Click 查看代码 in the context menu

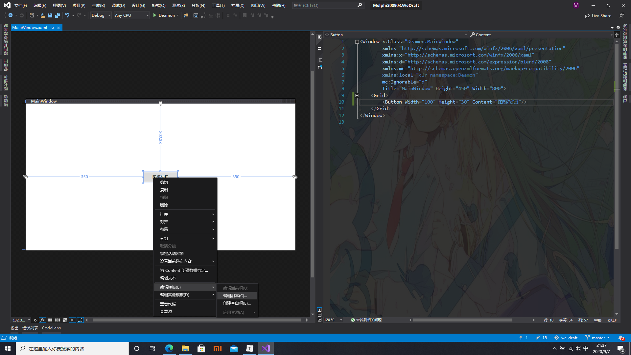click(168, 303)
